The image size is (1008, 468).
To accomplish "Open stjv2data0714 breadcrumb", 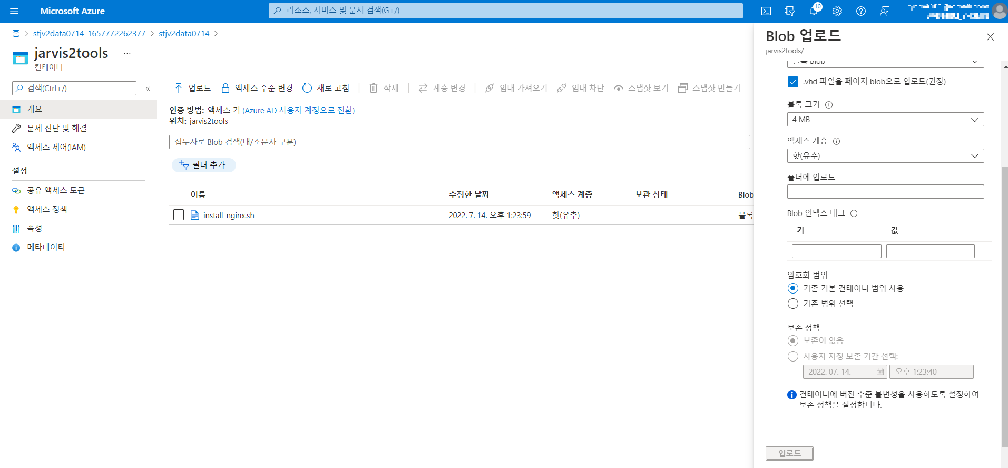I will coord(184,34).
